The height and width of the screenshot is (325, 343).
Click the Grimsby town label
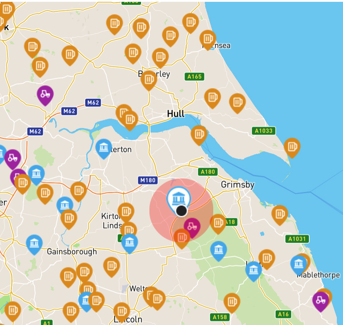tap(238, 185)
